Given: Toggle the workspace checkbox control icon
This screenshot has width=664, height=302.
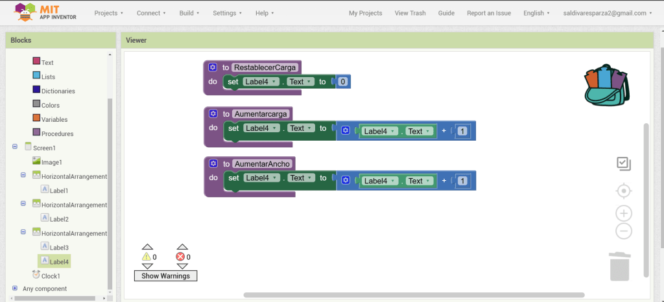Looking at the screenshot, I should (x=624, y=164).
